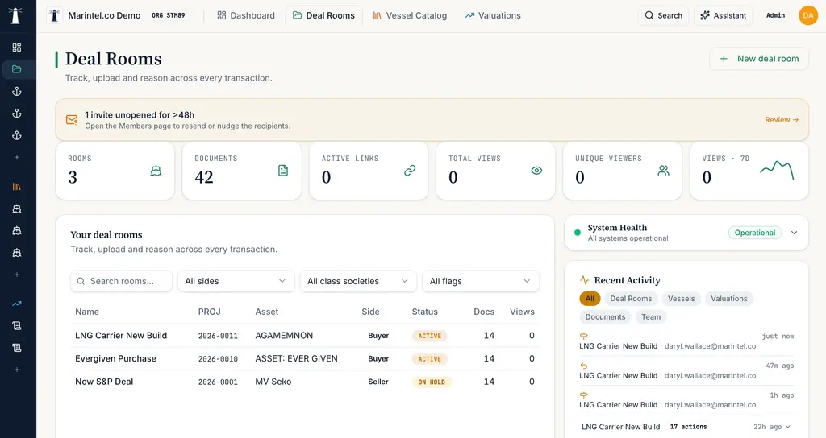Image resolution: width=826 pixels, height=438 pixels.
Task: Open the orange books icon in the sidebar
Action: [17, 187]
